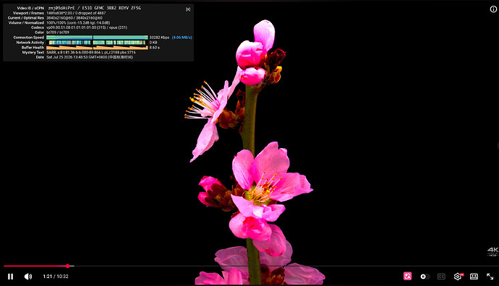This screenshot has width=499, height=286.
Task: Click the Connection Speed graph
Action: 97,38
